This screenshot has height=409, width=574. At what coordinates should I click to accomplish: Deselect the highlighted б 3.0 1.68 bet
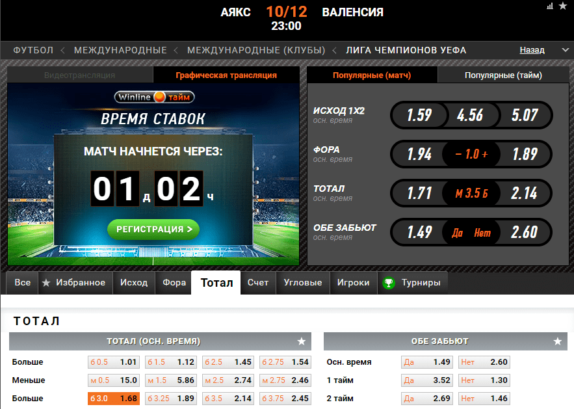click(x=114, y=399)
